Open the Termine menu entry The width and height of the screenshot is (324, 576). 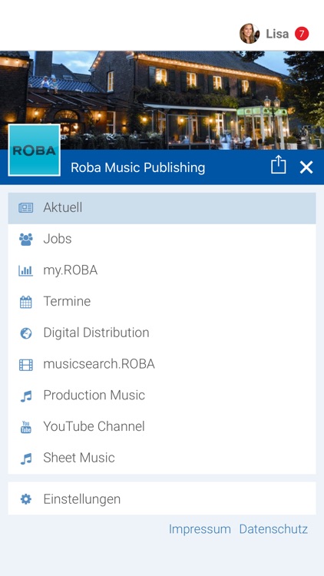(x=162, y=302)
